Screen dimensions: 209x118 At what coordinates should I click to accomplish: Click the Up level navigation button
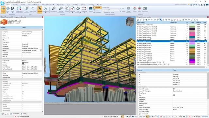122,8
